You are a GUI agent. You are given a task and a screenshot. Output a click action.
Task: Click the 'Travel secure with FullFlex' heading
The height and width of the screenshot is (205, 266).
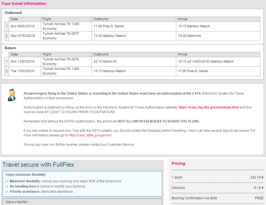pyautogui.click(x=38, y=165)
